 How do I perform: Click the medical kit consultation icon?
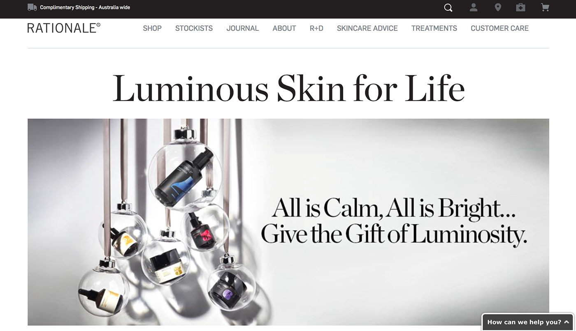click(x=520, y=7)
